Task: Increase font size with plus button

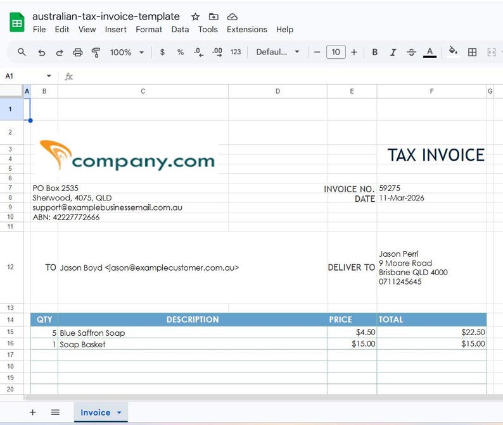Action: pyautogui.click(x=354, y=52)
